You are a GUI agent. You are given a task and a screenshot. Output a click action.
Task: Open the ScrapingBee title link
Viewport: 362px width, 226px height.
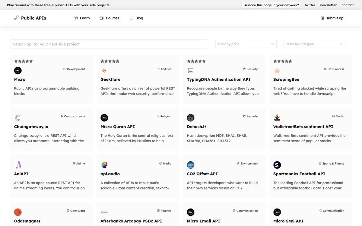click(286, 80)
